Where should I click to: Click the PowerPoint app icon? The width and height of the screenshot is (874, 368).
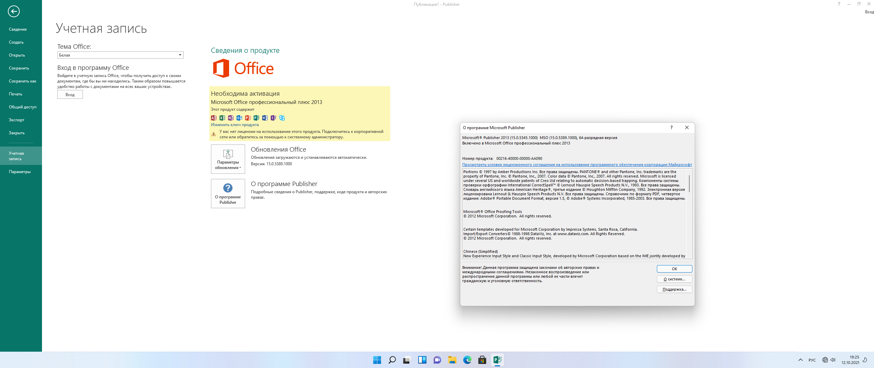[248, 118]
